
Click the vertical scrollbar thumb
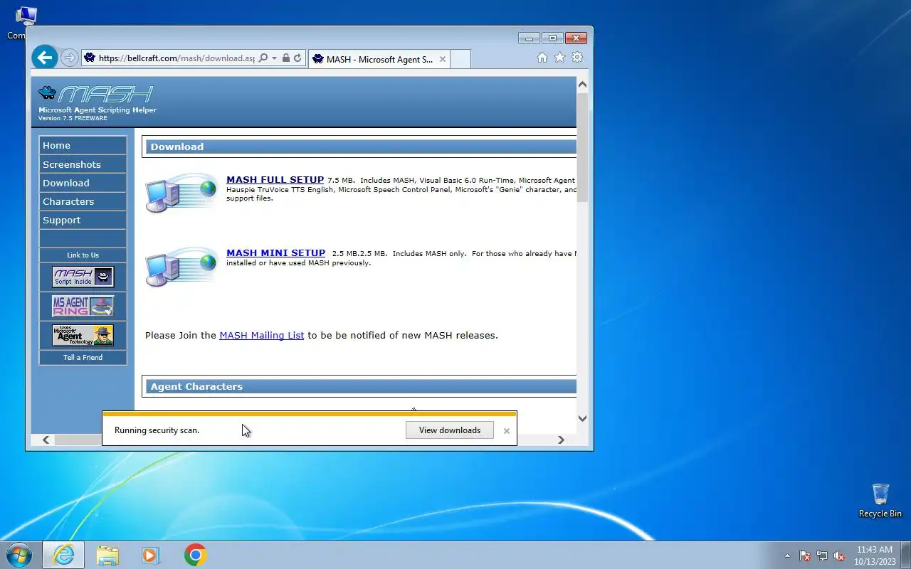click(x=582, y=147)
